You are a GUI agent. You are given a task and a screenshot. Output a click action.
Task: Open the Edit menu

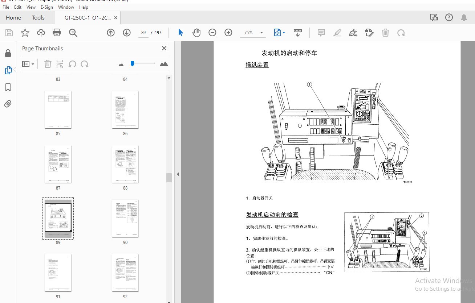pos(18,7)
